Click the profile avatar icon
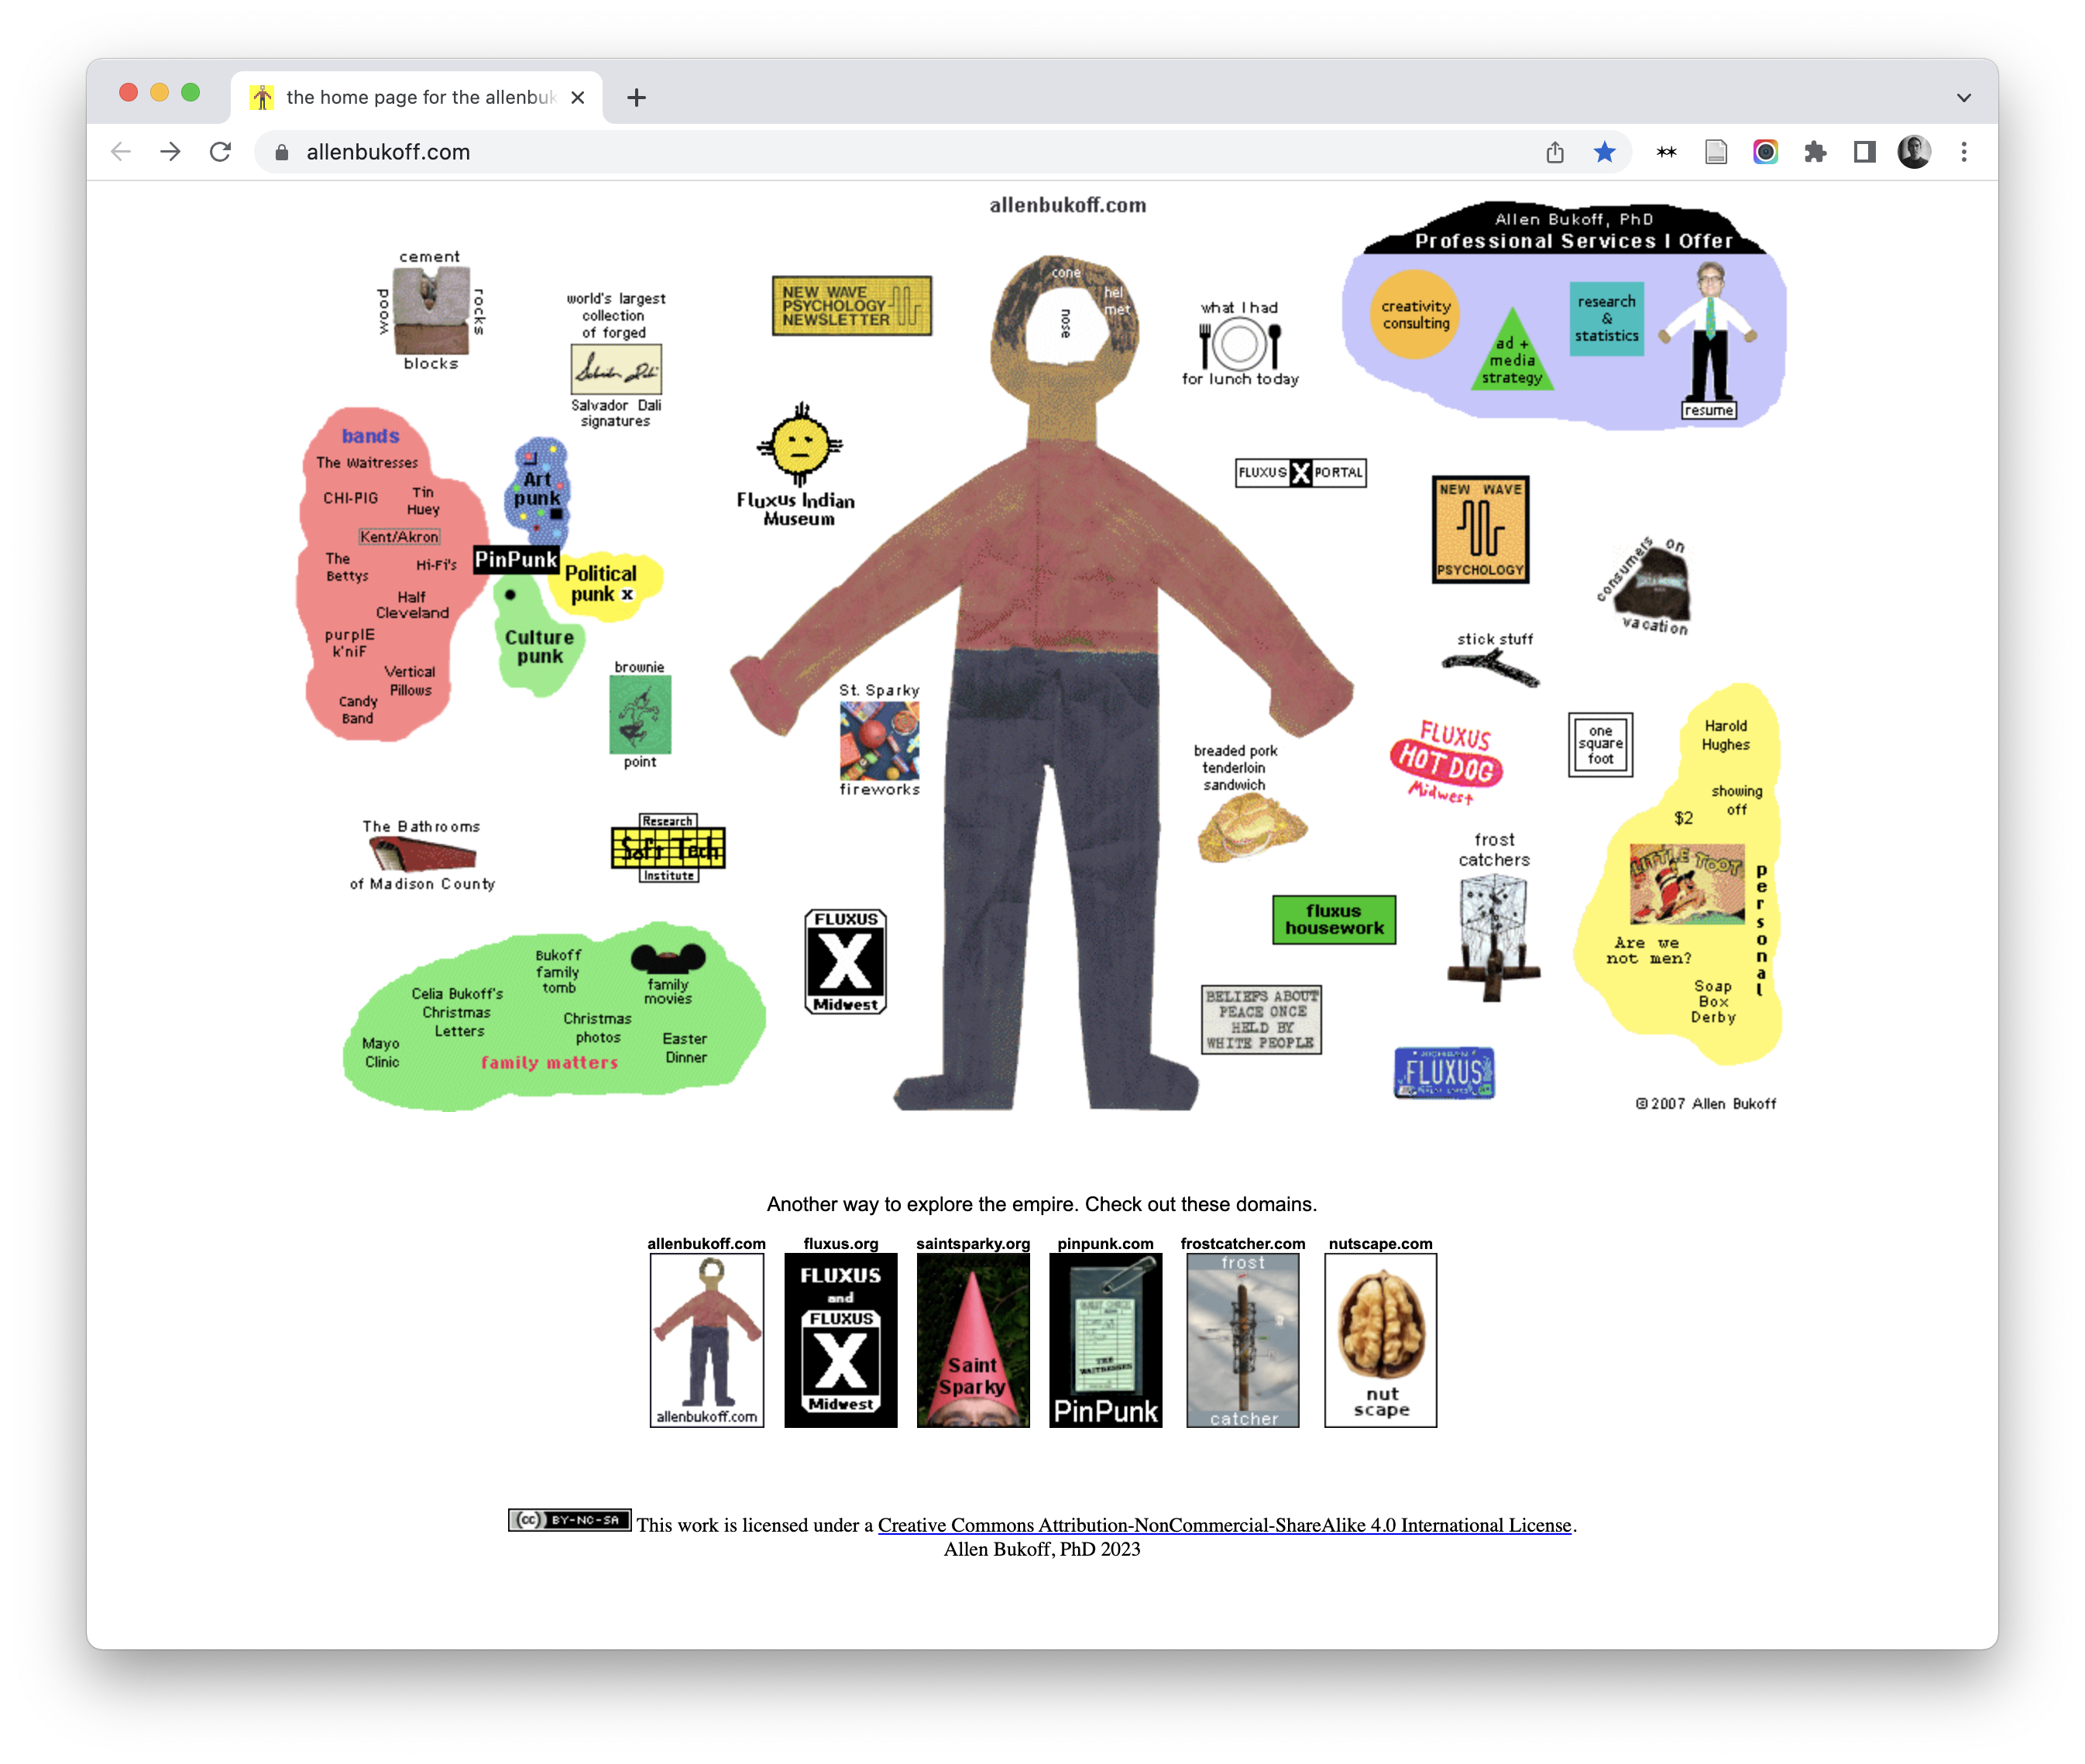 1913,152
